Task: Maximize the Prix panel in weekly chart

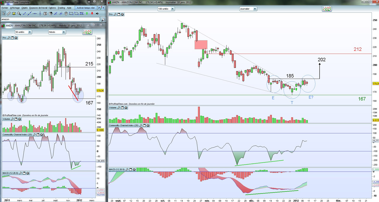Action: tap(12, 38)
